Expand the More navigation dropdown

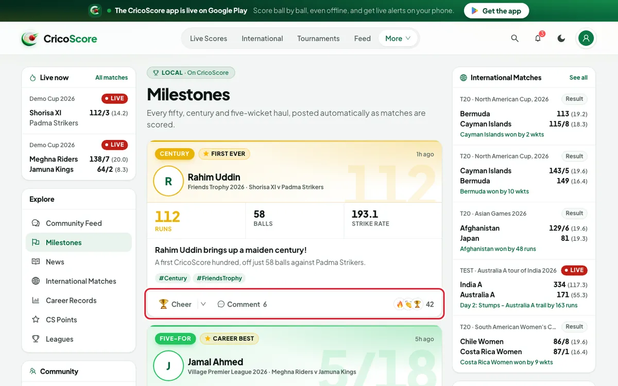coord(398,39)
